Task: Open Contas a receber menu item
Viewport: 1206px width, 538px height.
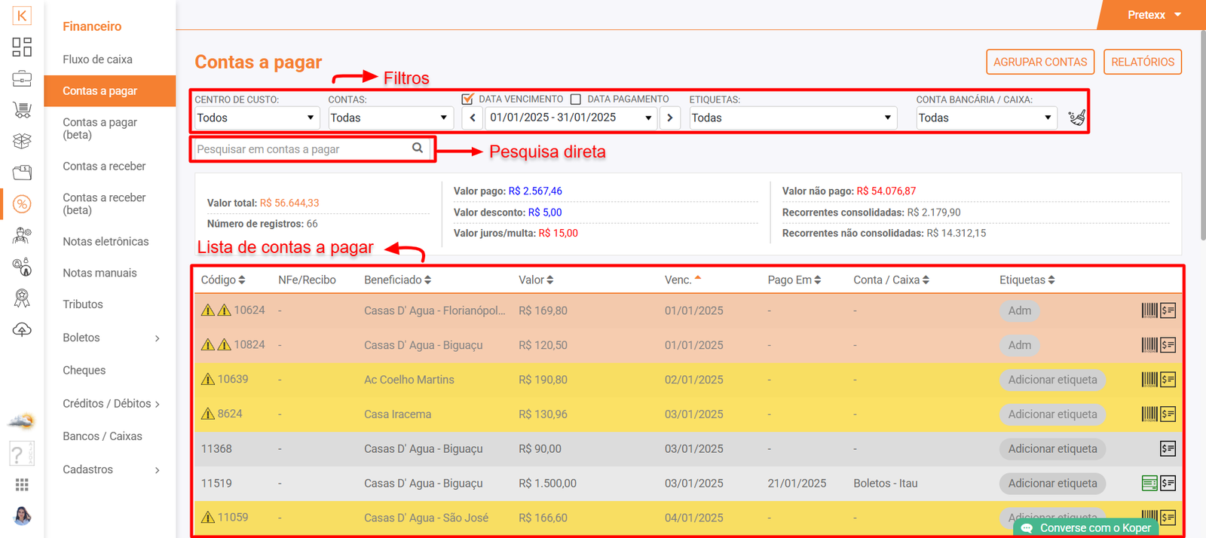Action: [x=104, y=166]
